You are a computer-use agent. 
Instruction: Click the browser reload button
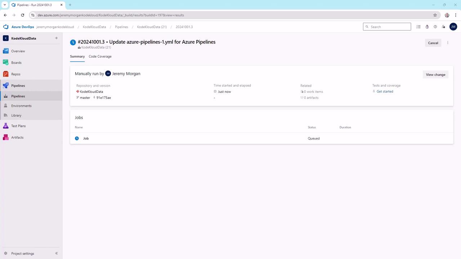click(22, 15)
